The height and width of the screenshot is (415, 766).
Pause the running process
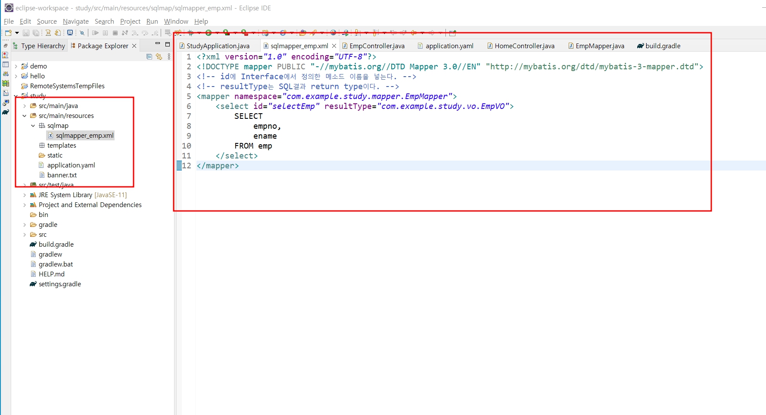(x=105, y=33)
